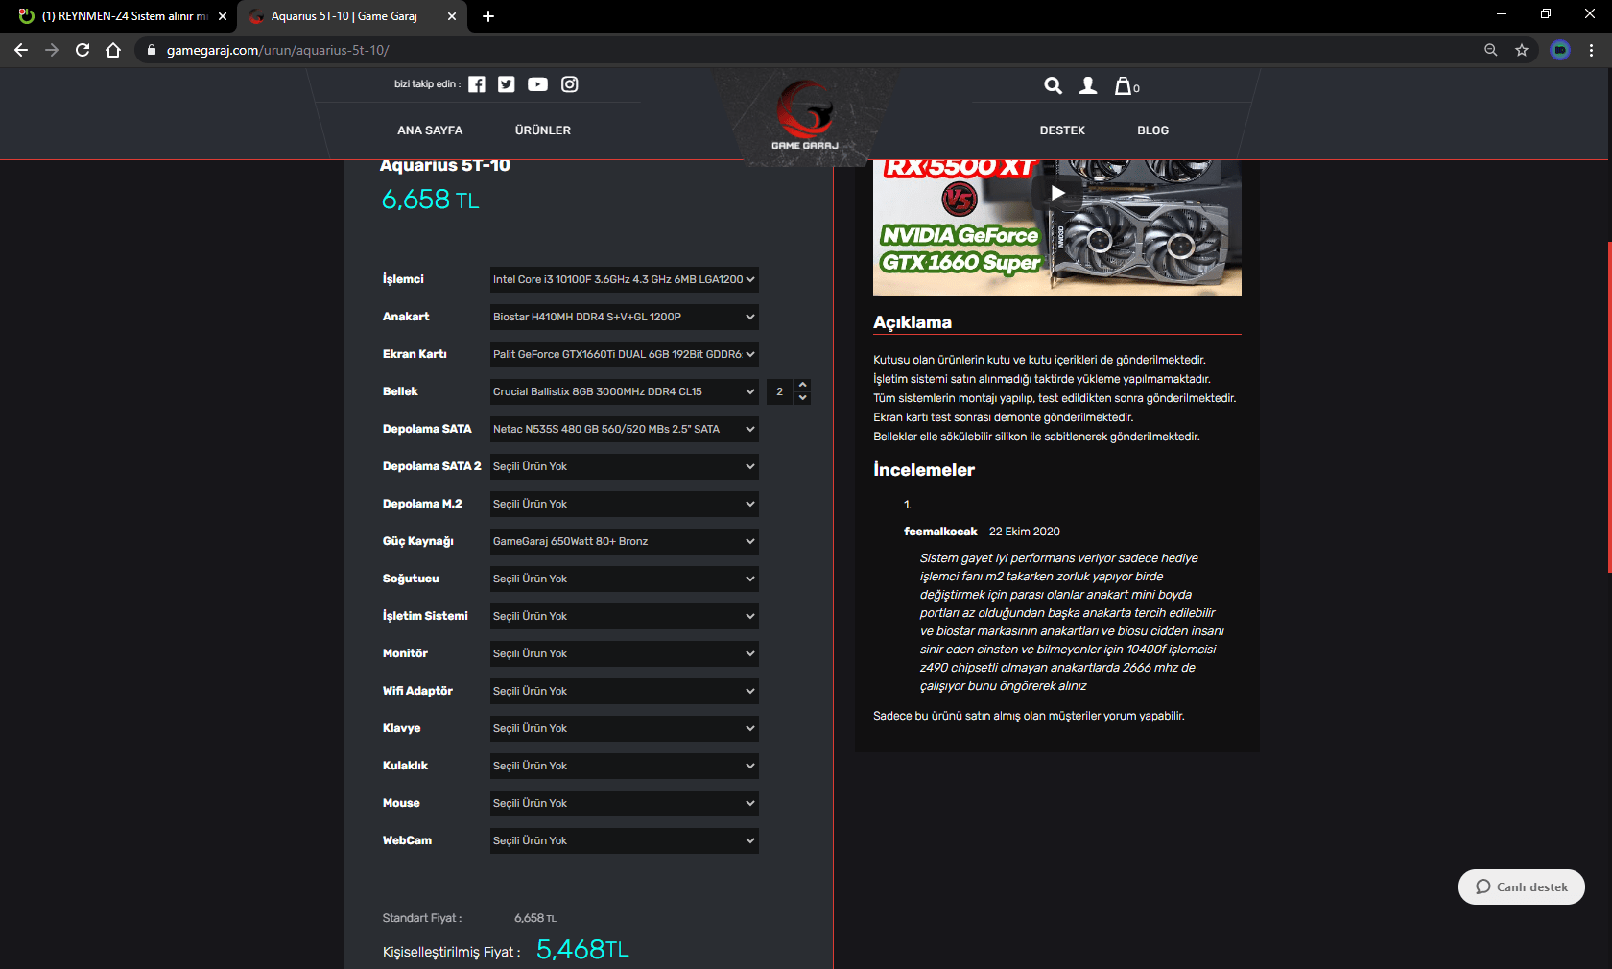Image resolution: width=1612 pixels, height=969 pixels.
Task: Play the RX 5500 XT comparison video
Action: click(x=1057, y=193)
